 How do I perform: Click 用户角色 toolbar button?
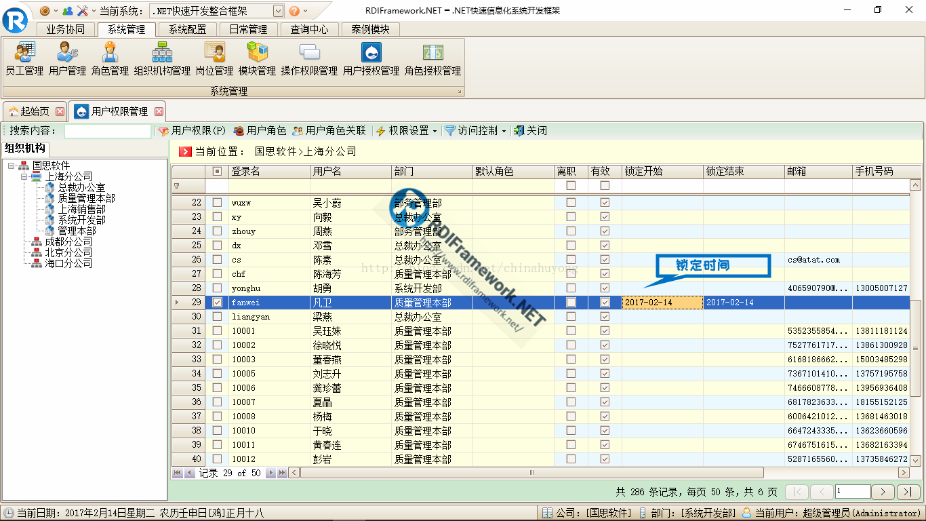[260, 131]
